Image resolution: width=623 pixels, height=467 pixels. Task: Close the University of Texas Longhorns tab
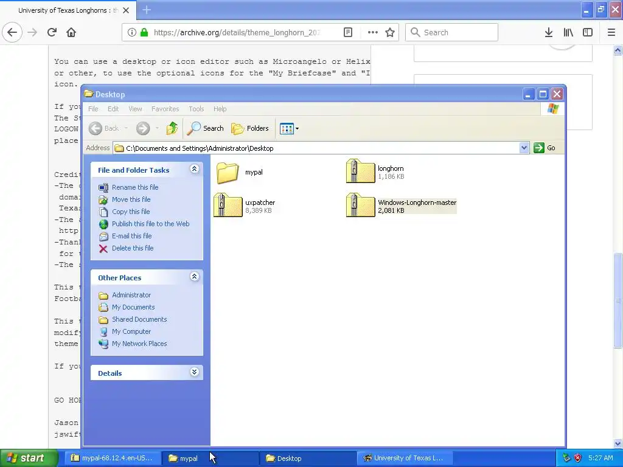click(126, 10)
